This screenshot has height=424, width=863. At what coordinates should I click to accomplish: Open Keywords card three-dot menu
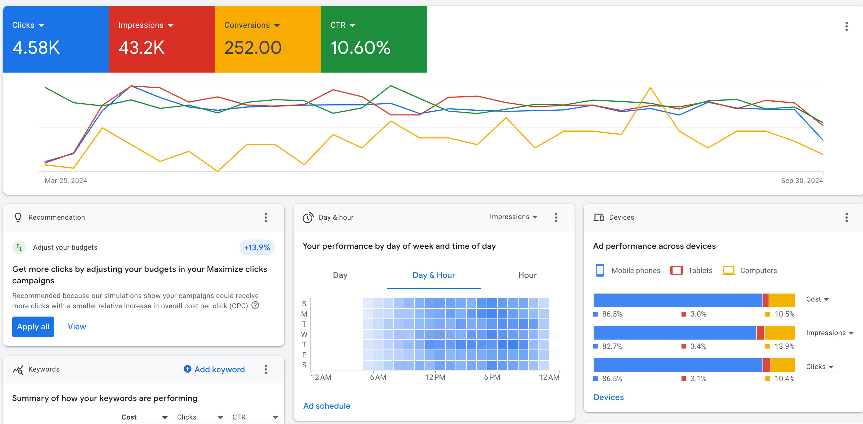[x=266, y=369]
